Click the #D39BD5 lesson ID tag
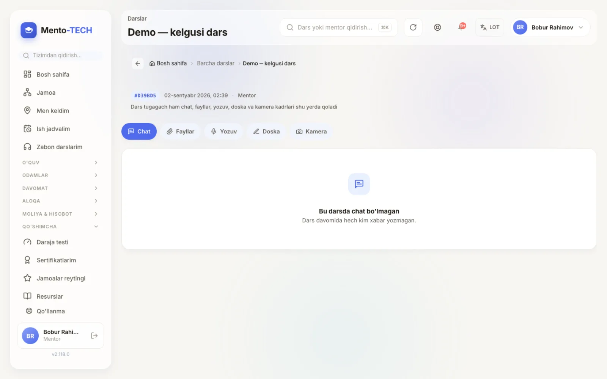607x379 pixels. 145,96
